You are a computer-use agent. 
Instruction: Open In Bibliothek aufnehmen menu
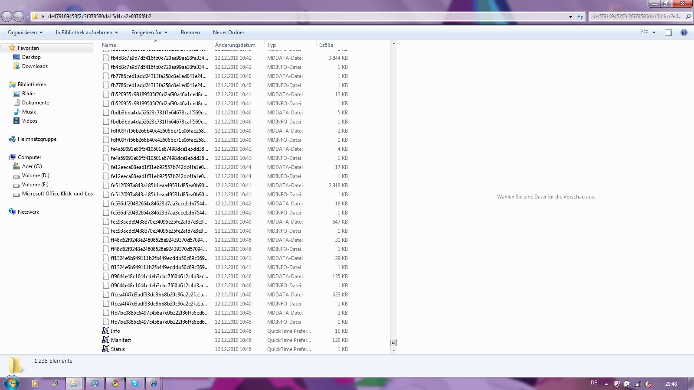pos(87,32)
